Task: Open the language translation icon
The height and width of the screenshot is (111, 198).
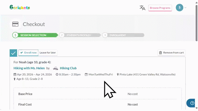Action: click(x=142, y=8)
